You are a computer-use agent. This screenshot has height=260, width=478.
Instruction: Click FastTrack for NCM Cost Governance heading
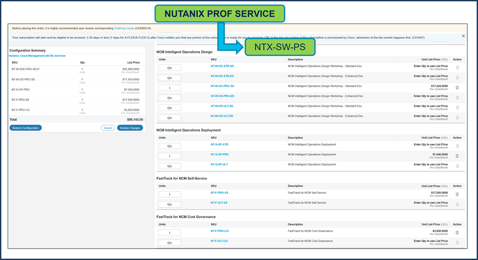coord(186,217)
